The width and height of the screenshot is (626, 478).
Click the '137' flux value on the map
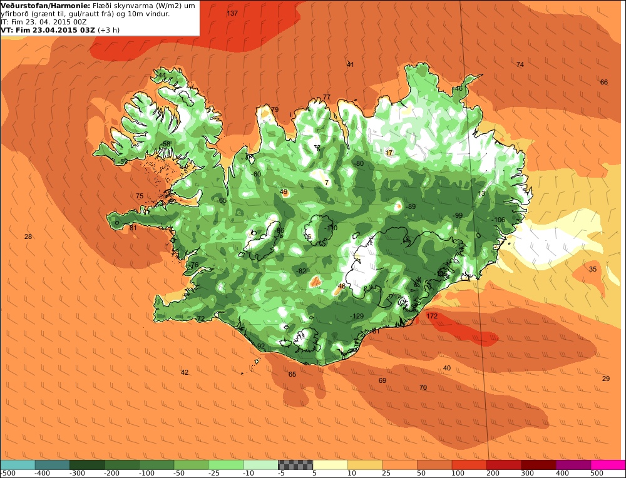pos(232,13)
